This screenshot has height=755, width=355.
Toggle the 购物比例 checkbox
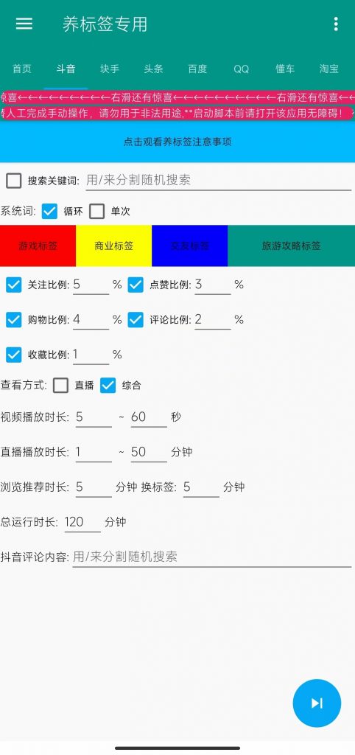tap(14, 320)
